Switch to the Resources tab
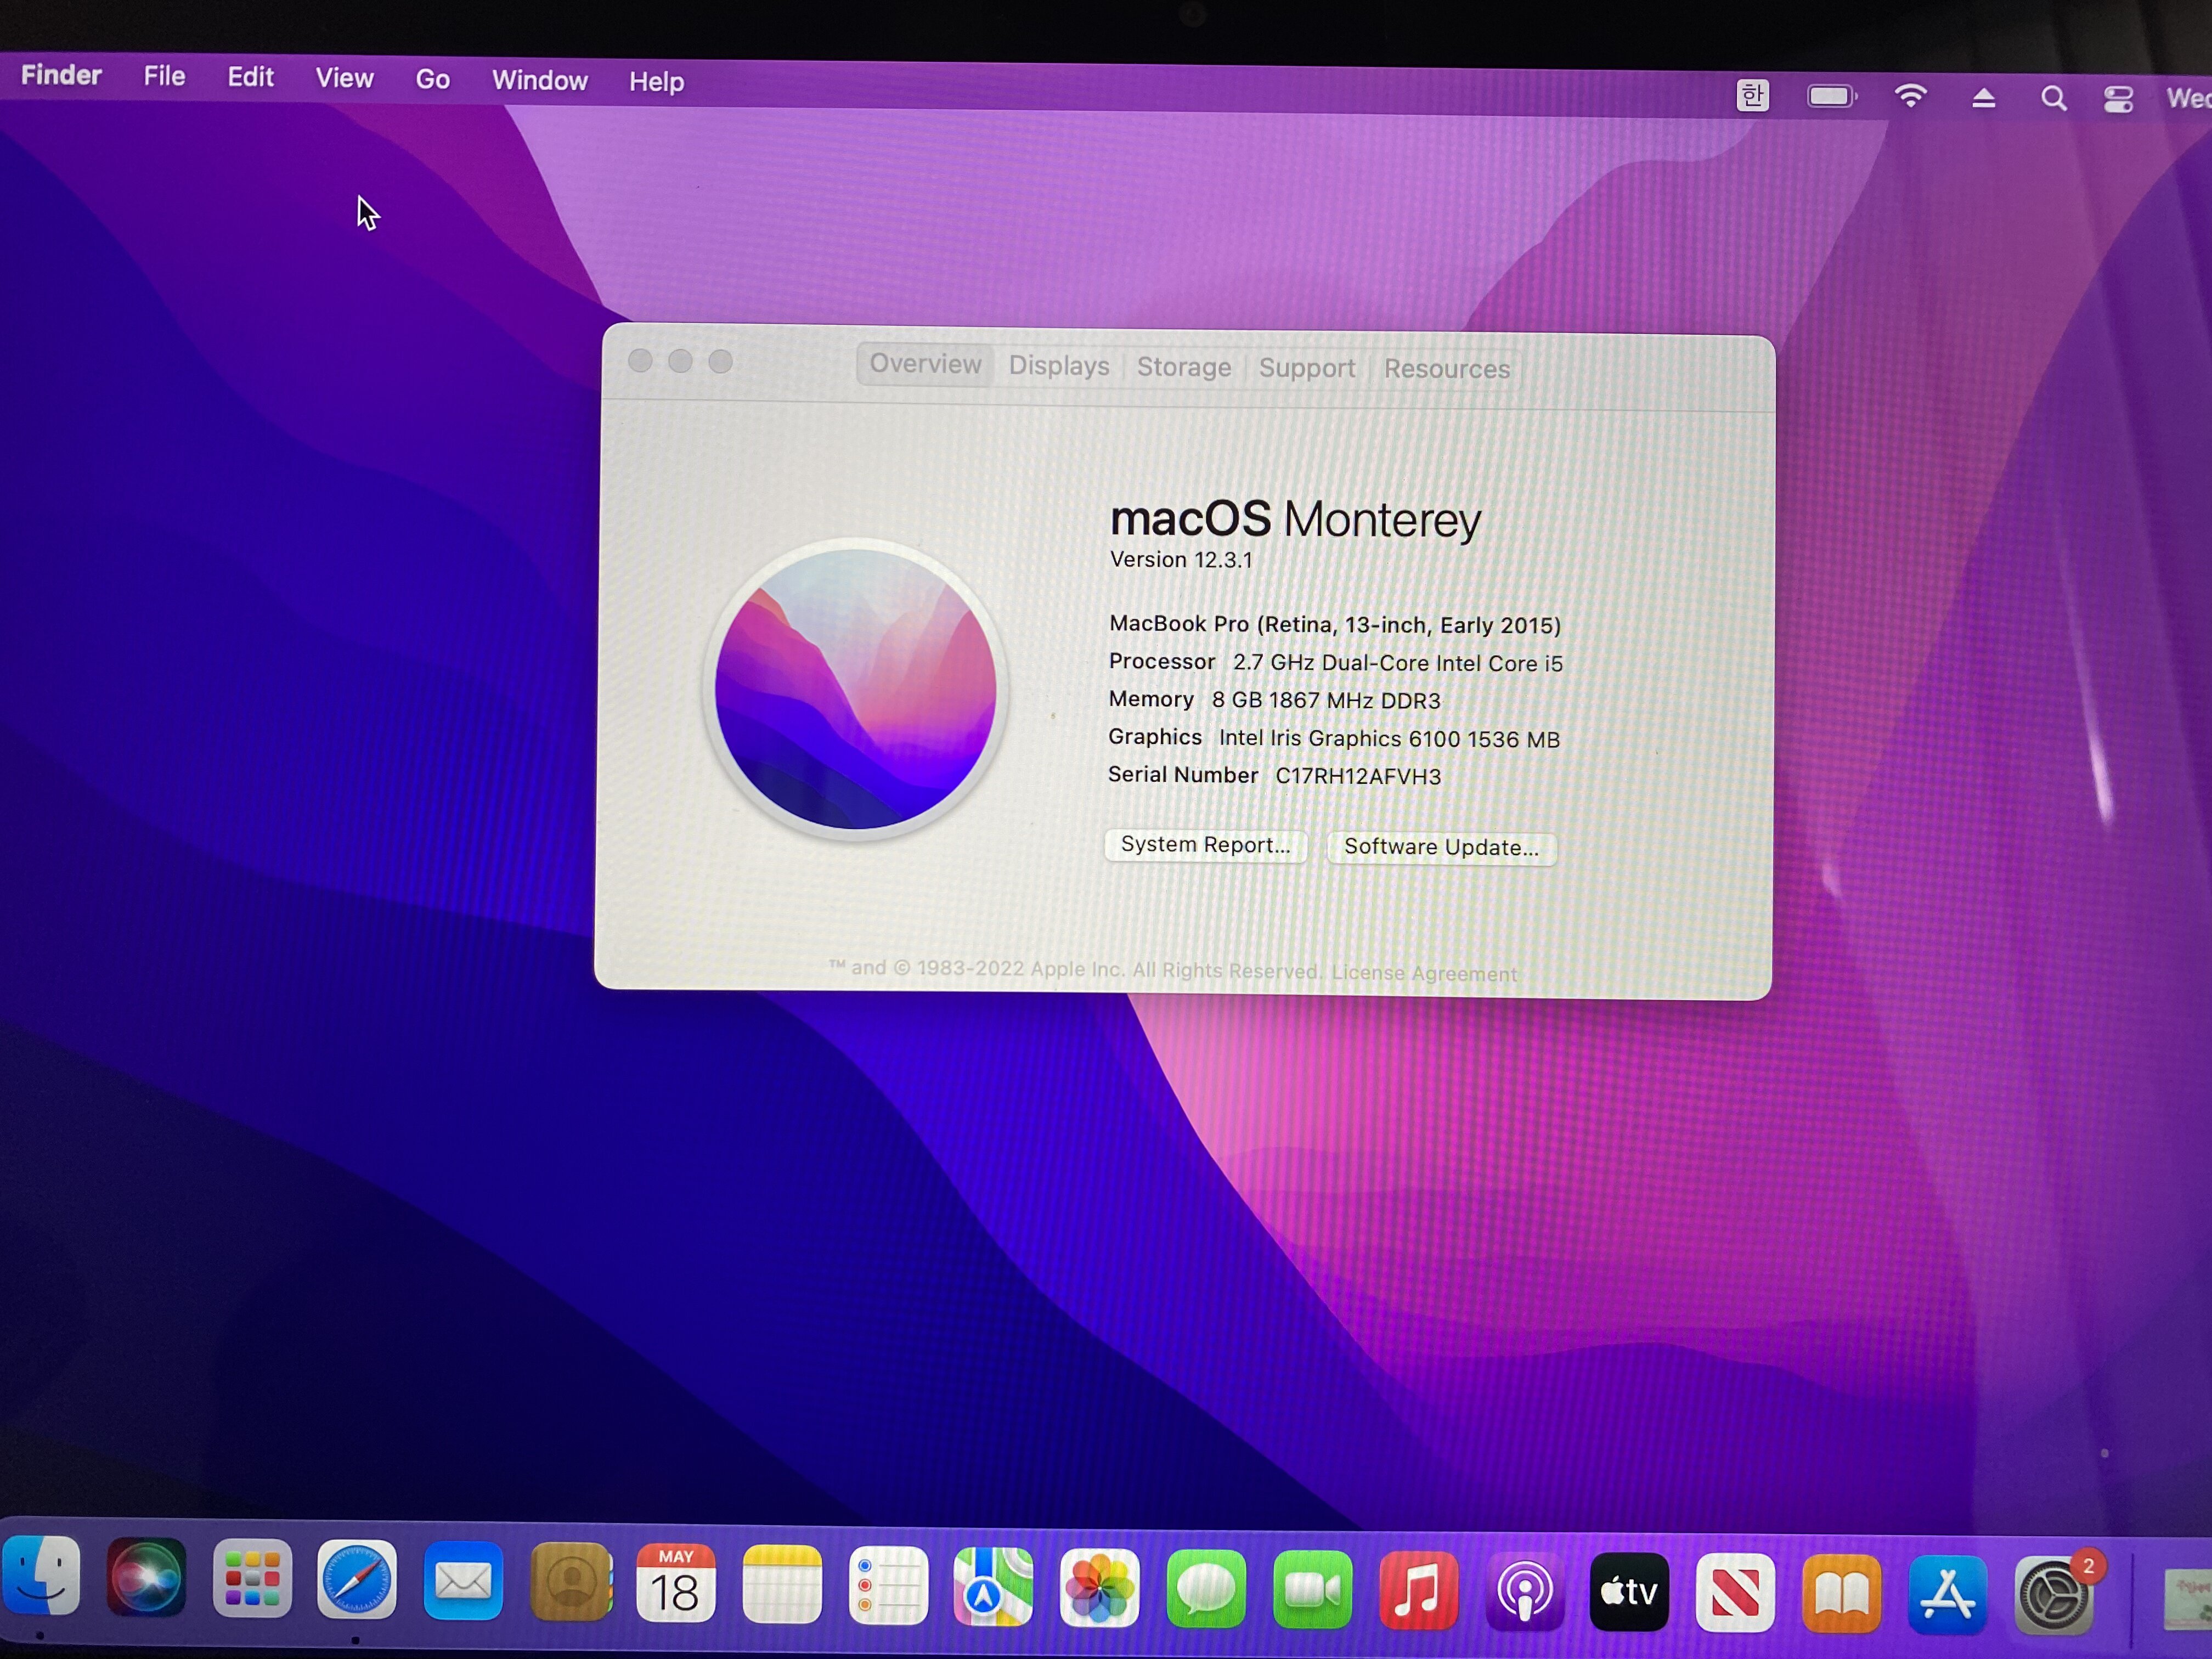The width and height of the screenshot is (2212, 1659). click(1446, 369)
